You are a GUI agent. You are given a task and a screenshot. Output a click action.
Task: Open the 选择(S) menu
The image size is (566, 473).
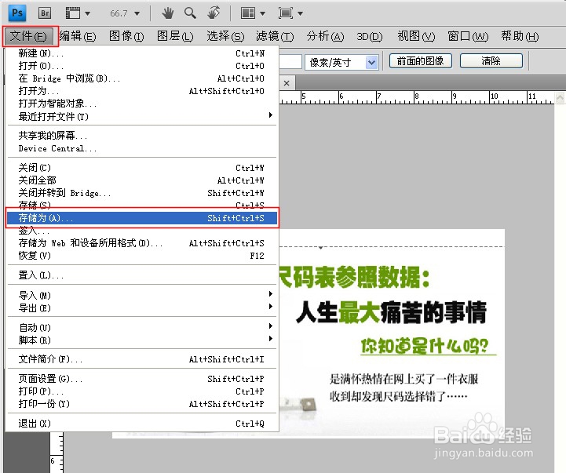(x=225, y=36)
